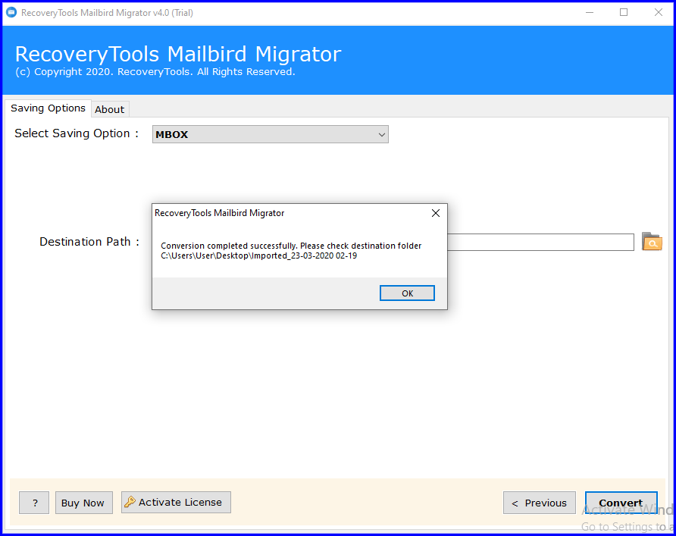Maximize the Mailbird Migrator window
Image resolution: width=676 pixels, height=536 pixels.
pos(624,13)
